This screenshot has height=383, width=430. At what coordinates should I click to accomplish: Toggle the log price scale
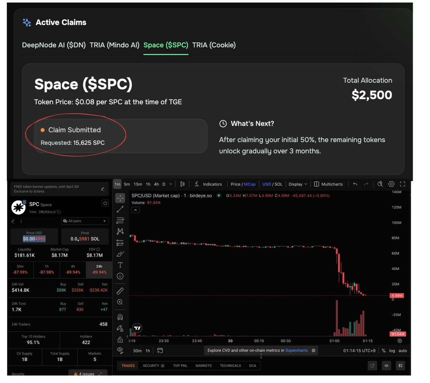point(392,351)
